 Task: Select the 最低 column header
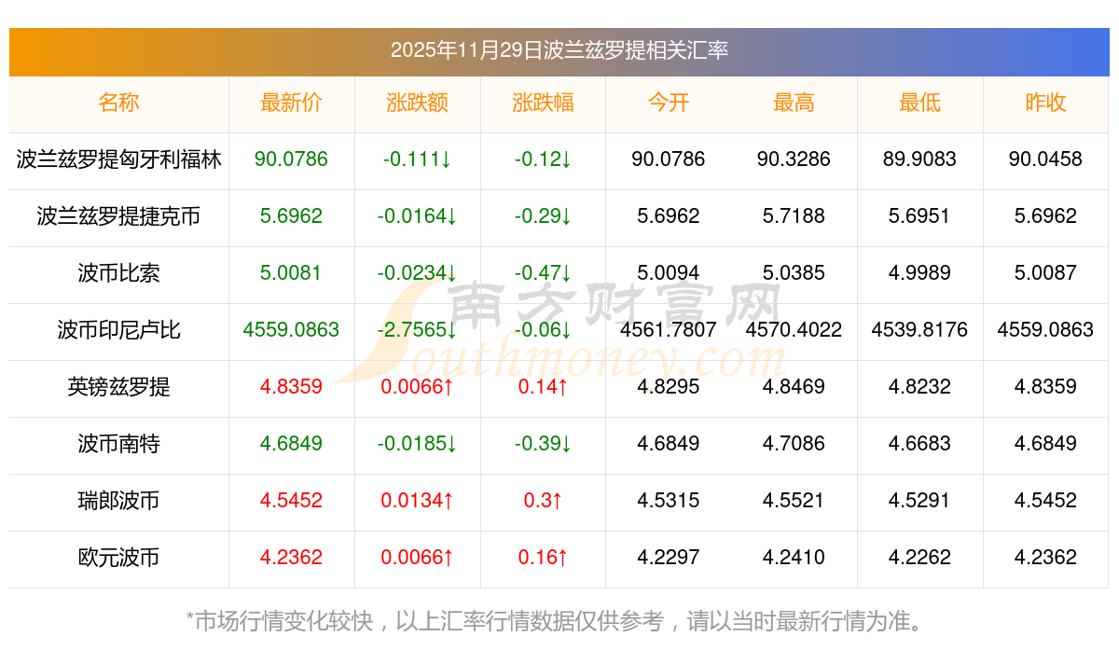tap(919, 103)
